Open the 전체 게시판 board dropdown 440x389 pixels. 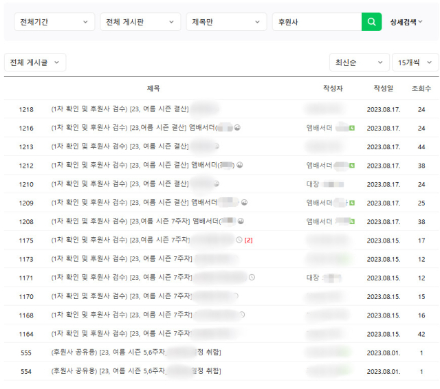(x=140, y=22)
